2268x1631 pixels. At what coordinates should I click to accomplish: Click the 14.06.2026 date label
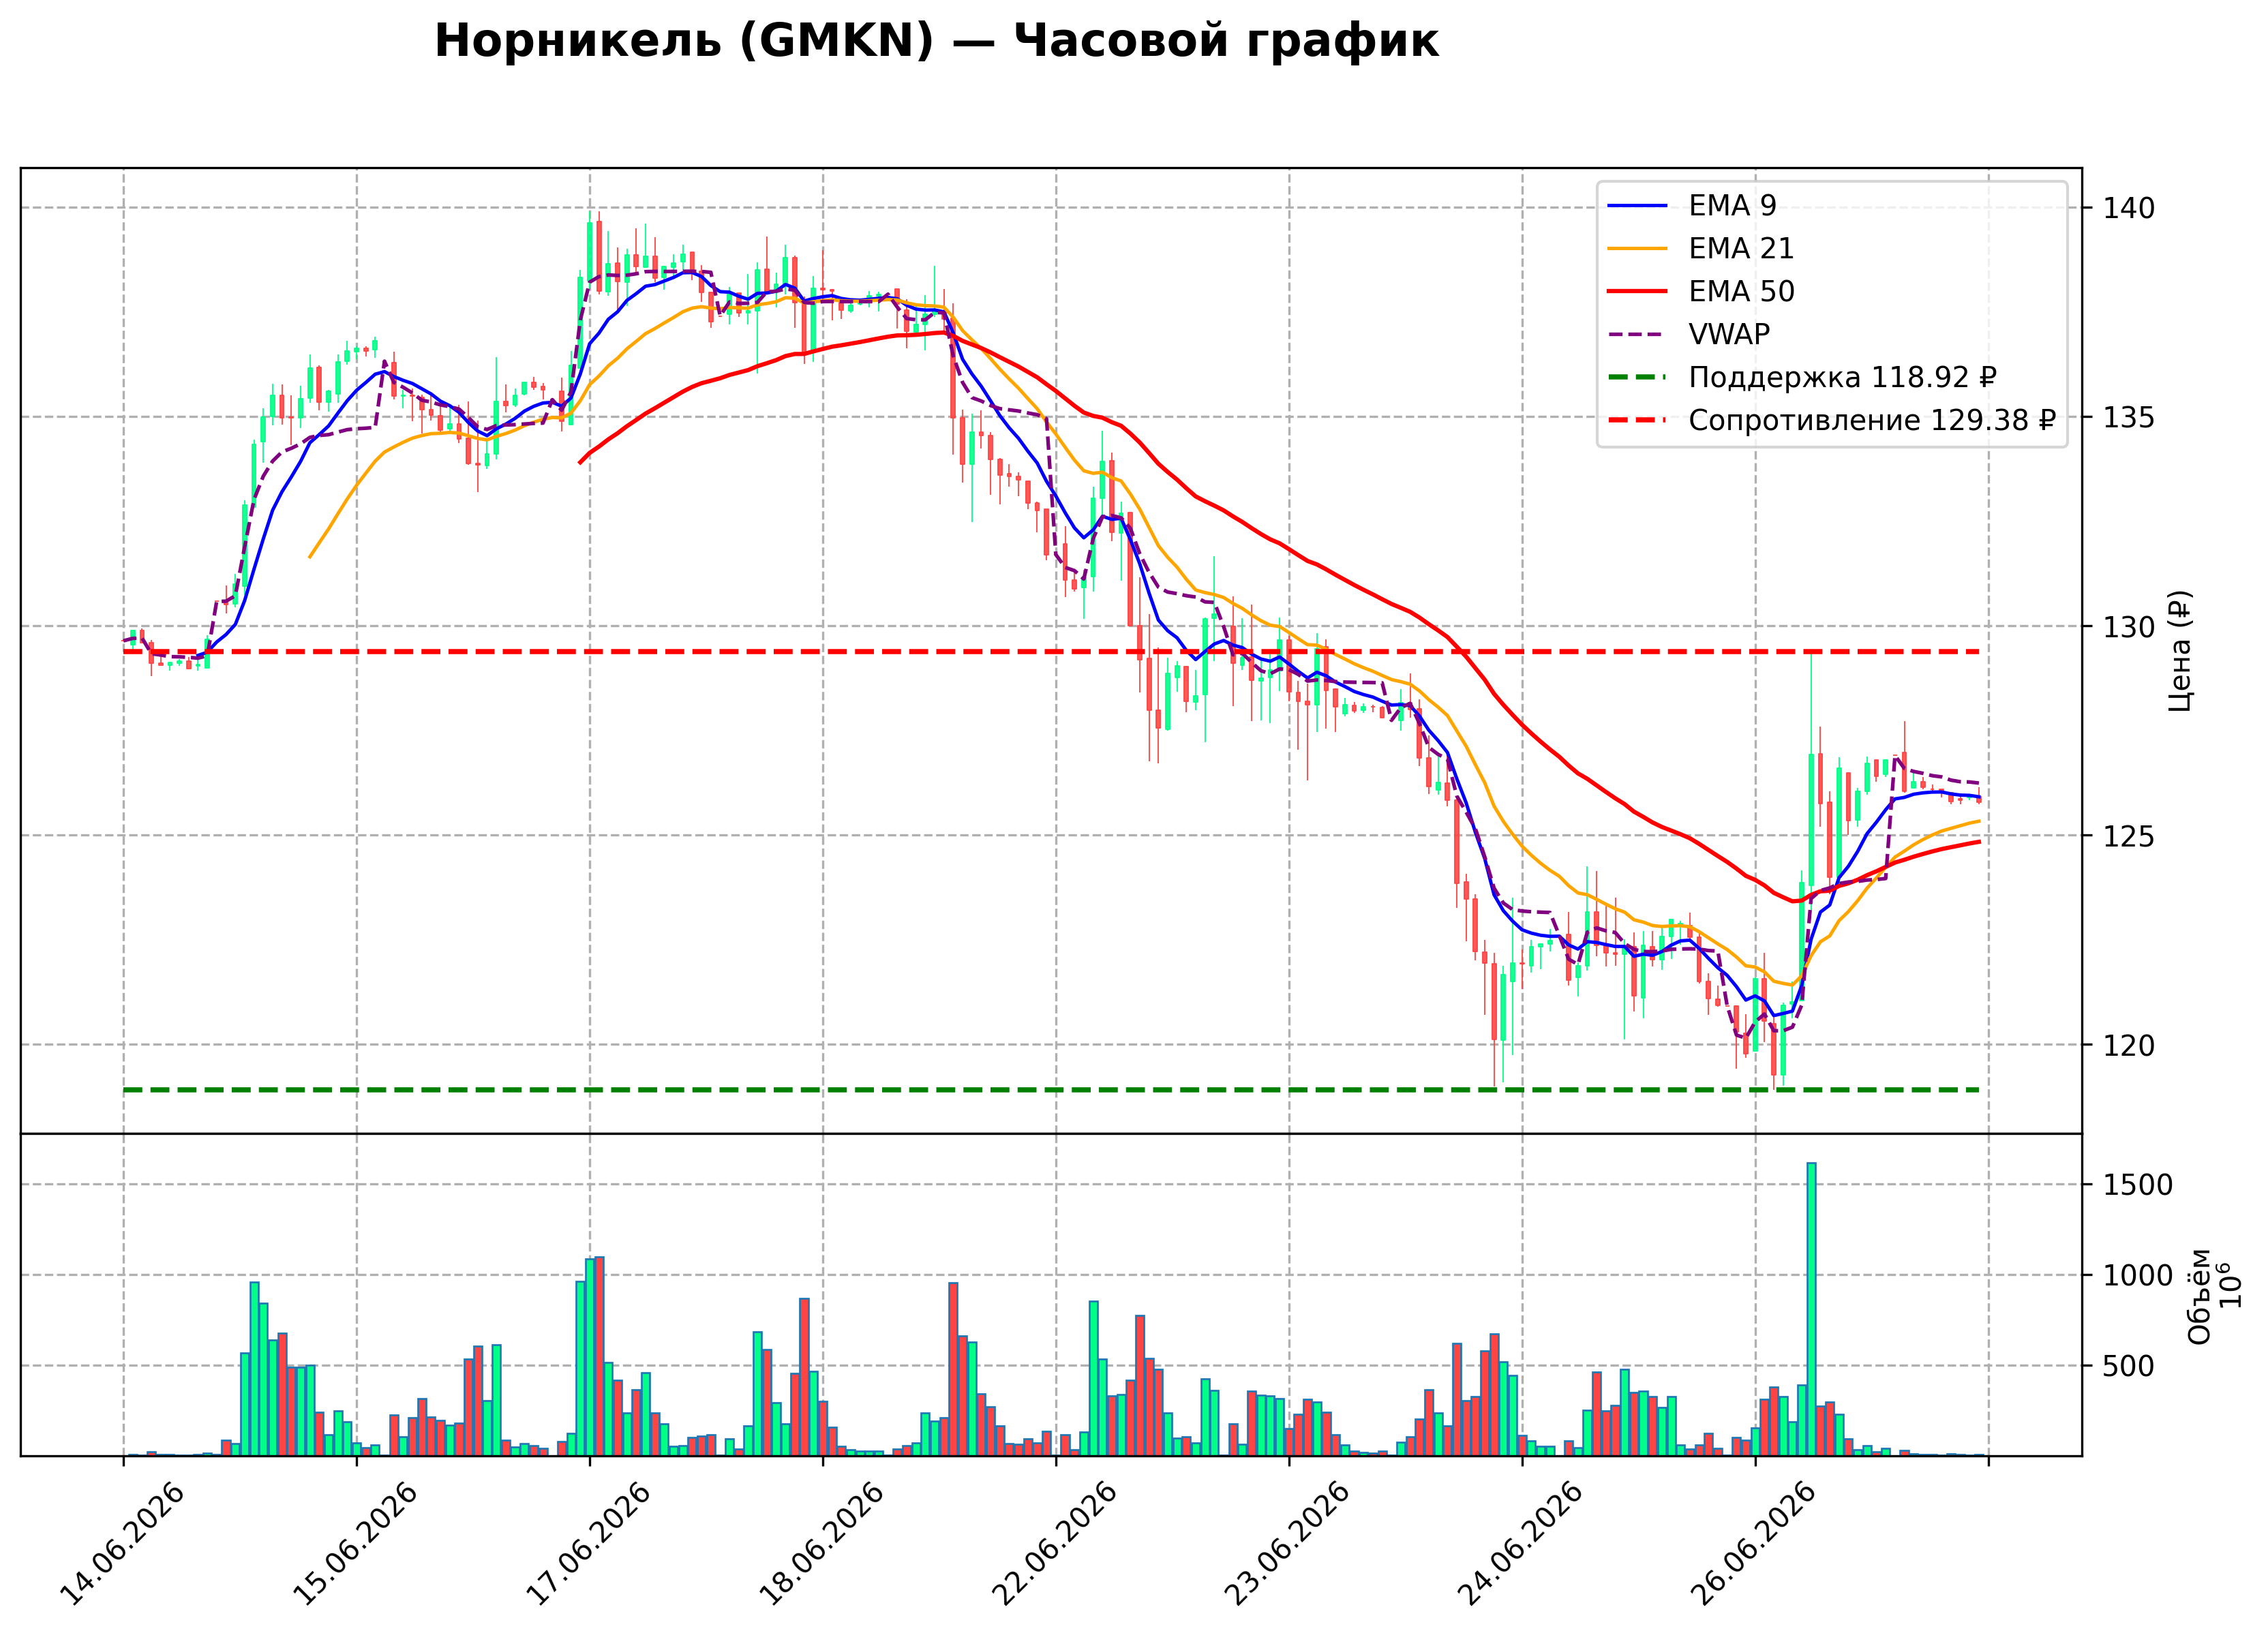tap(122, 1544)
